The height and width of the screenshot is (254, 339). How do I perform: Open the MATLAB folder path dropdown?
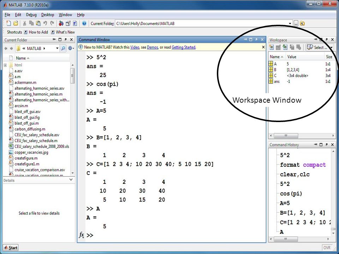coord(44,48)
